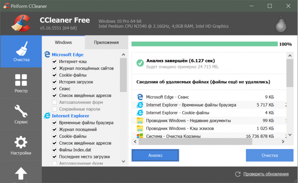Open the Очистка cleaner section
Image resolution: width=298 pixels, height=183 pixels.
click(21, 51)
